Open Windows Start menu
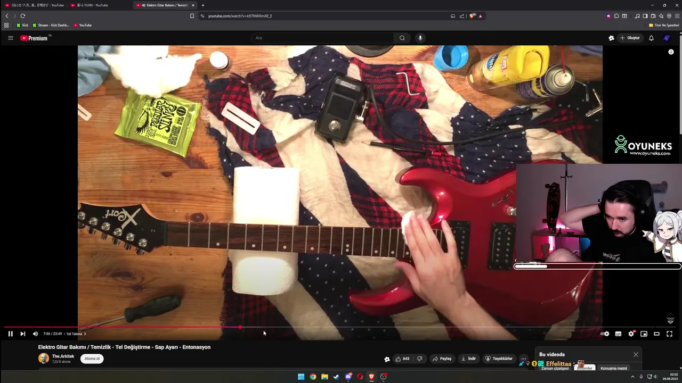This screenshot has height=383, width=682. [x=301, y=377]
